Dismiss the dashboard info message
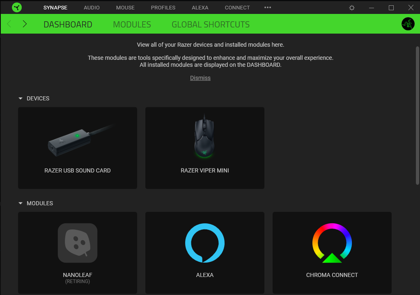Viewport: 420px width, 295px height. tap(200, 78)
